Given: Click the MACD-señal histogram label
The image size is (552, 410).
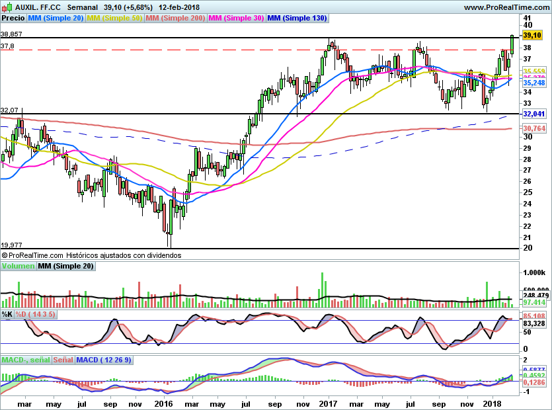Looking at the screenshot, I should point(24,360).
